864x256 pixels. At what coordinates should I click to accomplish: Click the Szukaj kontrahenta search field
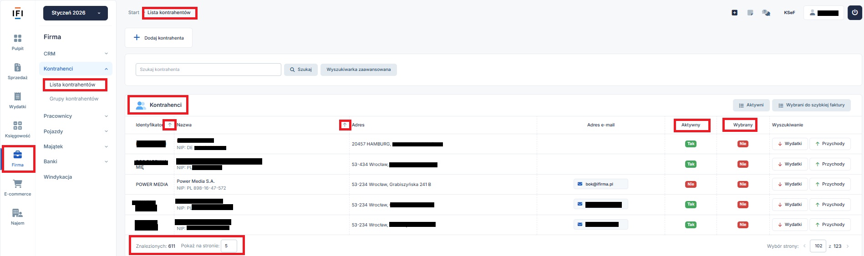208,70
